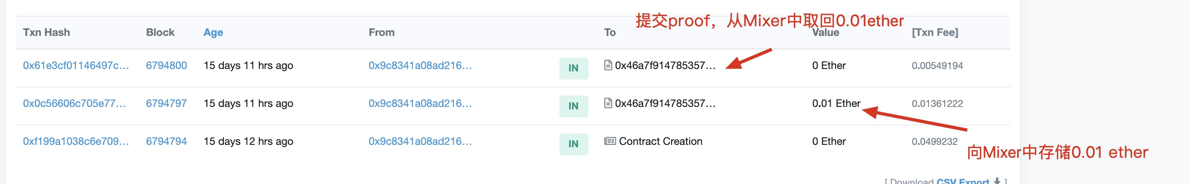Click contract icon beside second 0x46a7f914785357 address
Viewport: 1190px width, 184px height.
608,103
